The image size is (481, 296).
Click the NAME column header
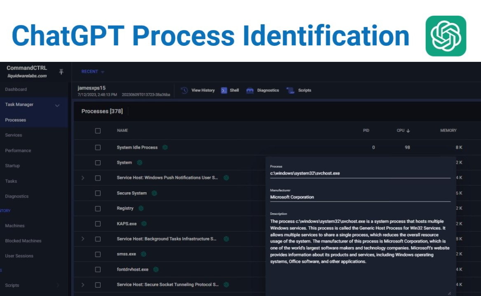(x=122, y=130)
